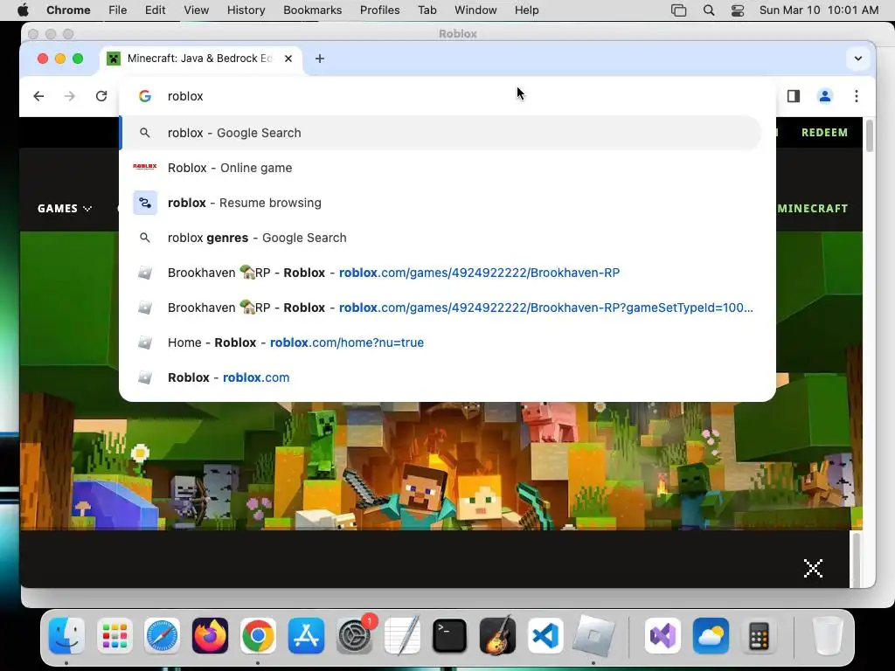
Task: Click the page vertical scrollbar
Action: coord(870,135)
